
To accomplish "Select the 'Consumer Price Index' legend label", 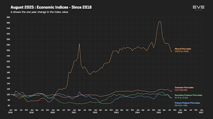I will [184, 88].
